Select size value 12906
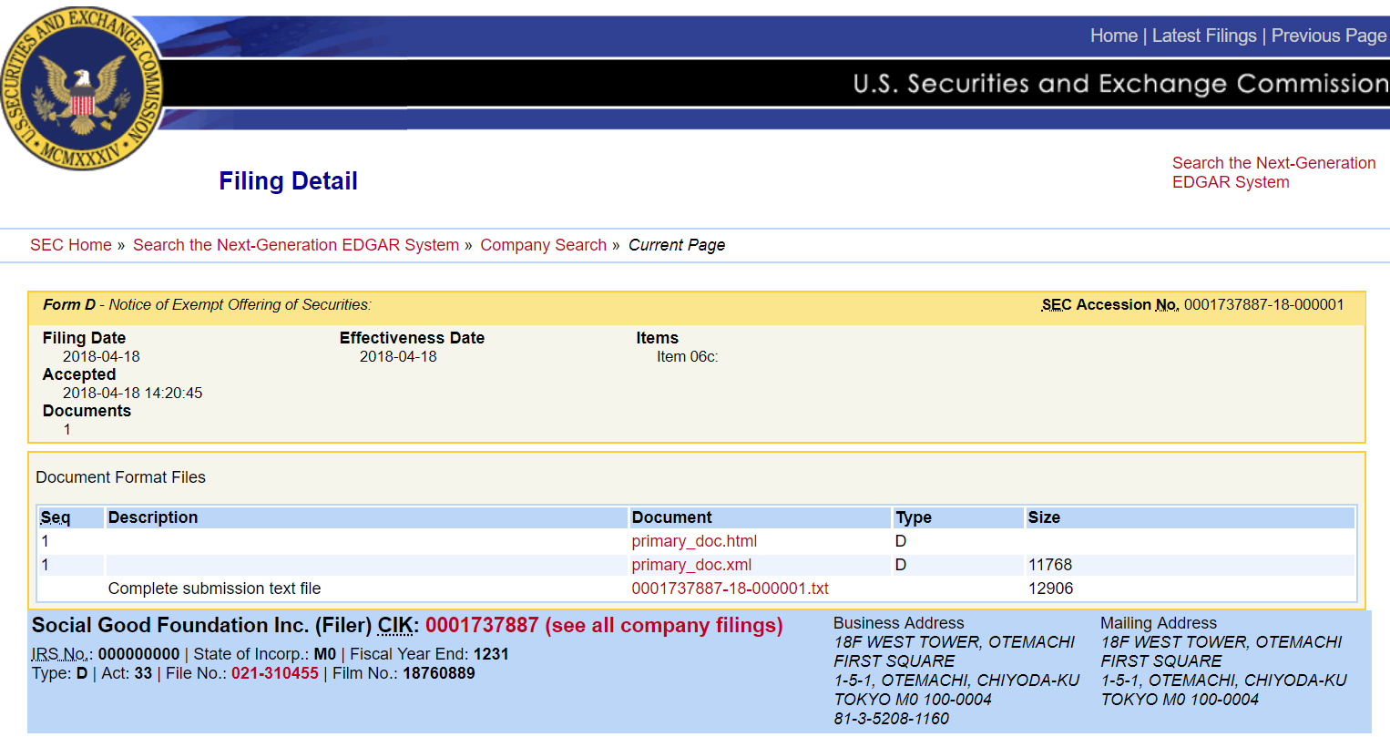The width and height of the screenshot is (1390, 737). click(1050, 589)
